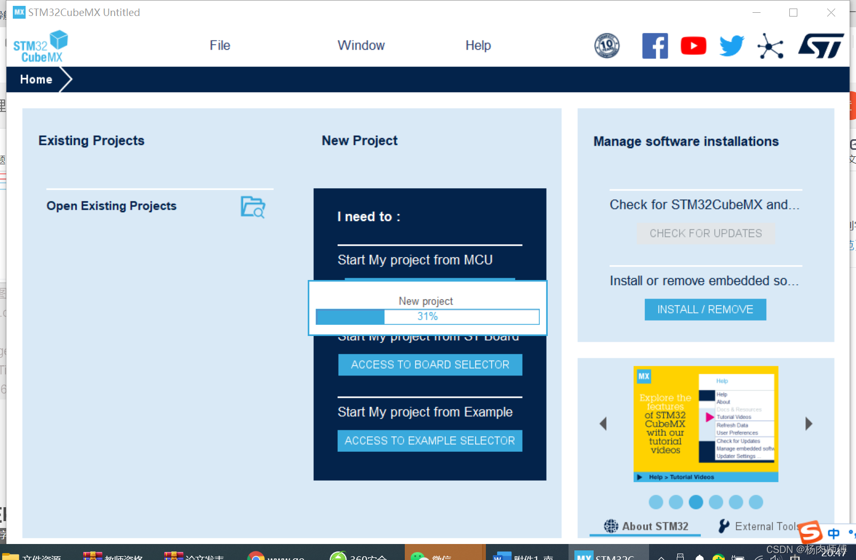
Task: Click Start My project from MCU text
Action: coord(415,260)
